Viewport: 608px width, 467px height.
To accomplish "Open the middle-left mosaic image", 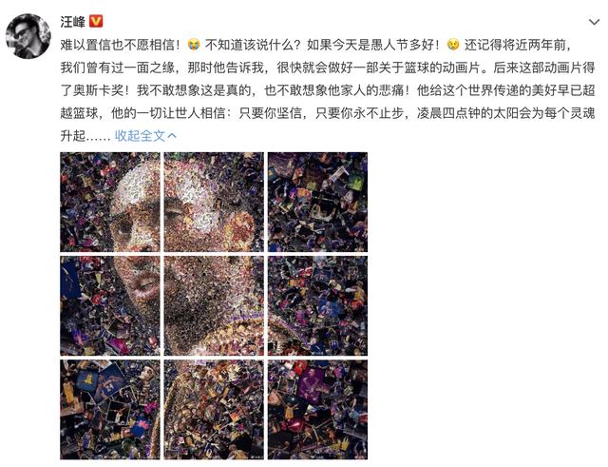I will click(x=110, y=305).
